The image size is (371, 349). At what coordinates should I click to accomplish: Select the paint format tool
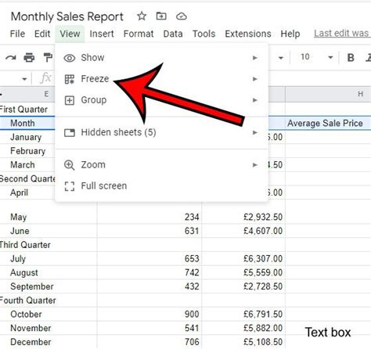[x=48, y=57]
